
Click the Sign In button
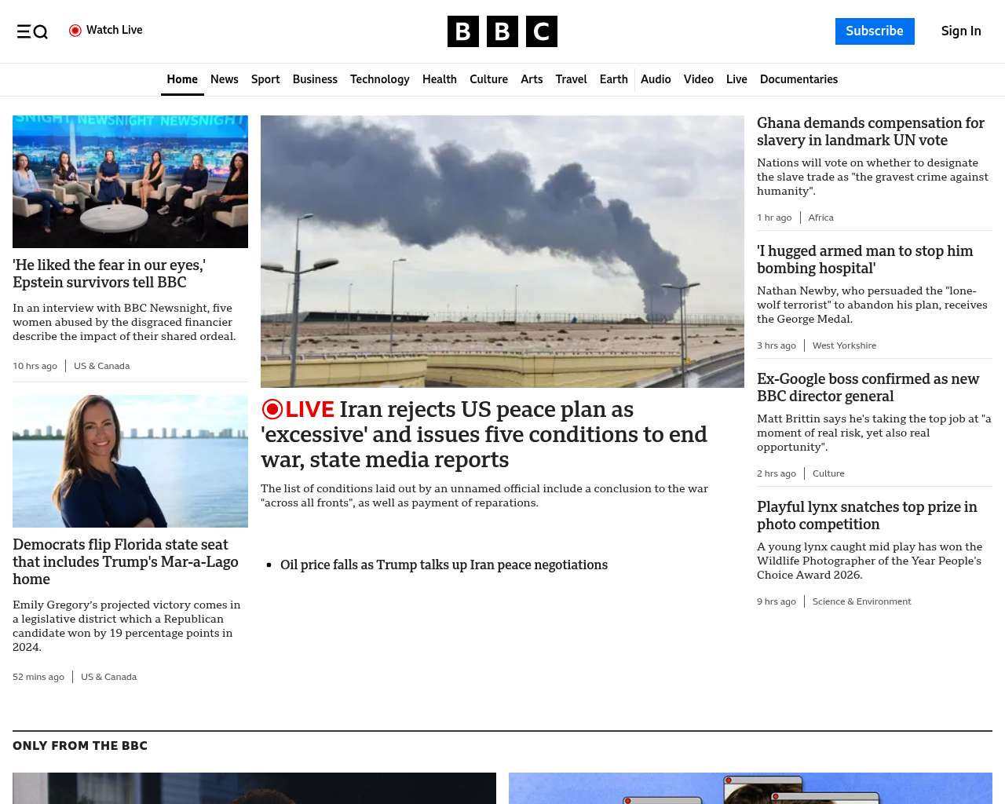[x=961, y=31]
